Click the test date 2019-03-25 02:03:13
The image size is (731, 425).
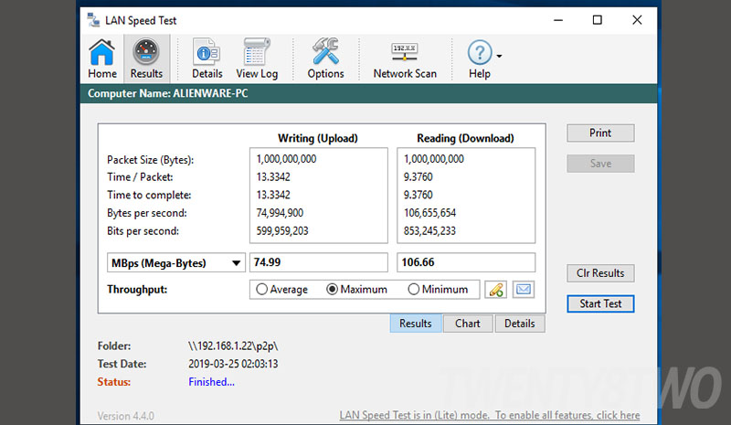(233, 364)
